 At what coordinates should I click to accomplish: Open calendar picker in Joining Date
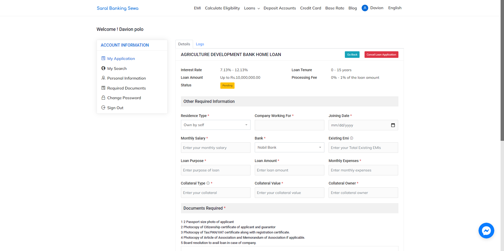coord(393,125)
